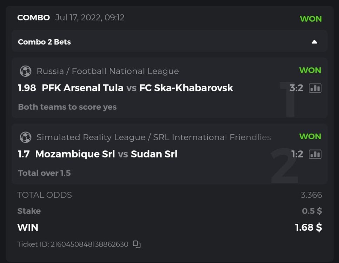Click the Total over 1.5 selection
This screenshot has height=263, width=339.
pos(44,173)
